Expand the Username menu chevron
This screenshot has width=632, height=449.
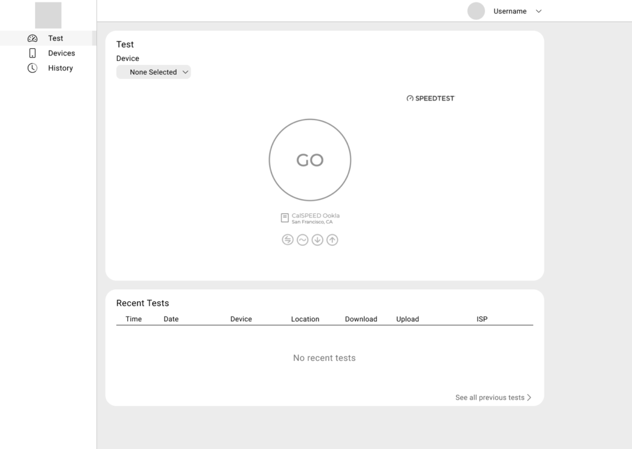pos(538,11)
